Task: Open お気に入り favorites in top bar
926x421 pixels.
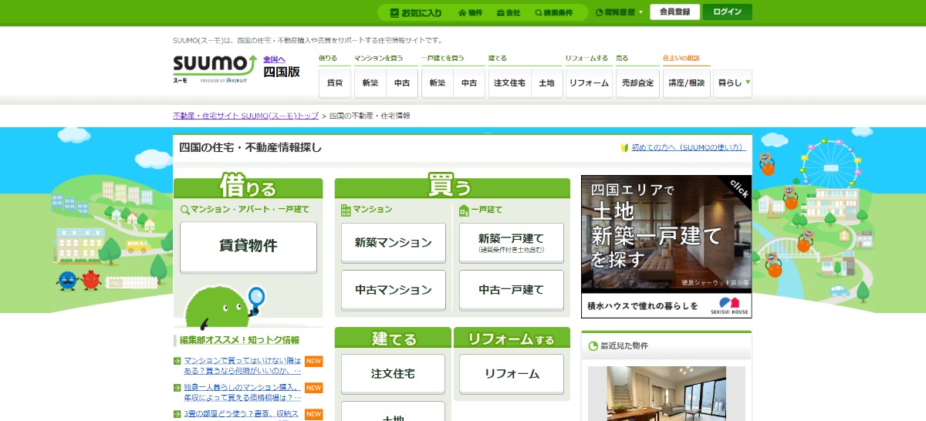Action: (416, 12)
